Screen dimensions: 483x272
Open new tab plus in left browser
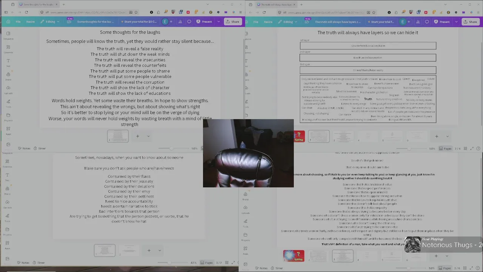(x=63, y=5)
